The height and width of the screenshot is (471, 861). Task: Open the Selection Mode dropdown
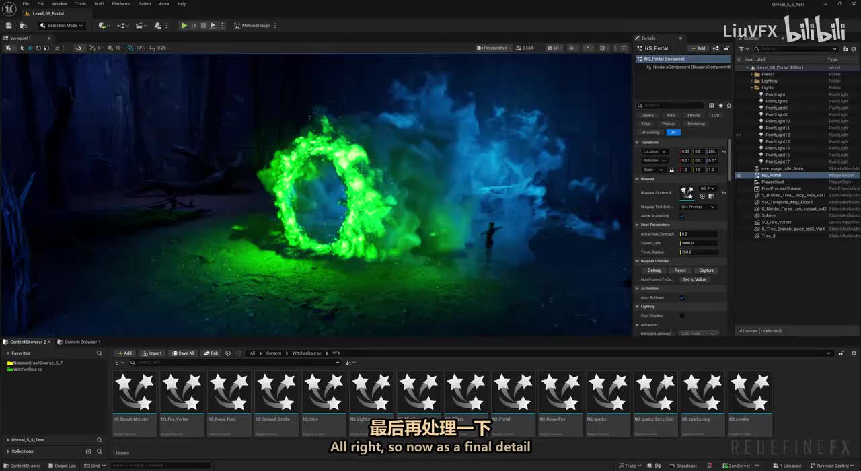click(61, 26)
